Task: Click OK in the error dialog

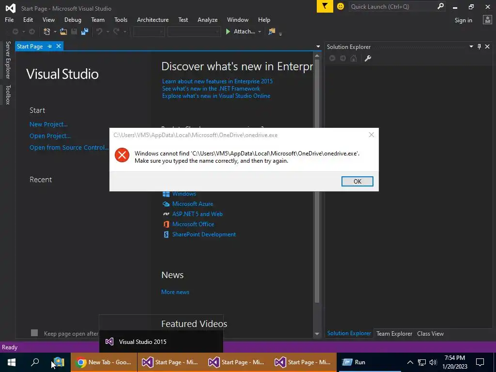Action: tap(357, 181)
